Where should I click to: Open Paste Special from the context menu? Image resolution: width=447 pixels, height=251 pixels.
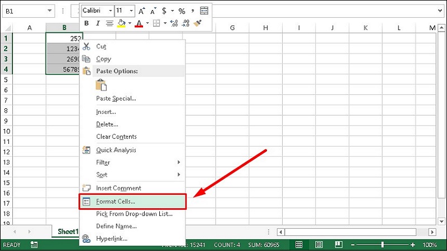pos(132,99)
